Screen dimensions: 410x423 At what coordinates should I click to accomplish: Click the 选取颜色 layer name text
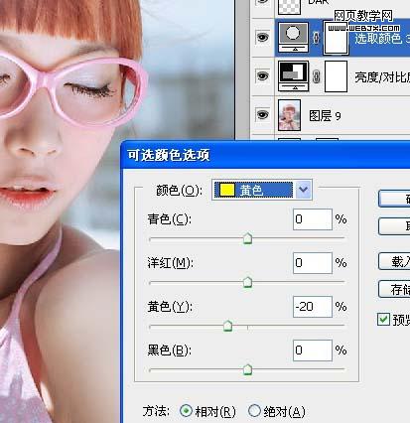(382, 39)
